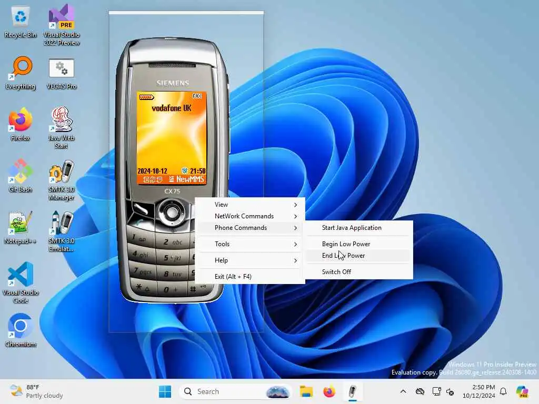The image size is (539, 404).
Task: Open the VEGAS Pro desktop icon
Action: (61, 73)
